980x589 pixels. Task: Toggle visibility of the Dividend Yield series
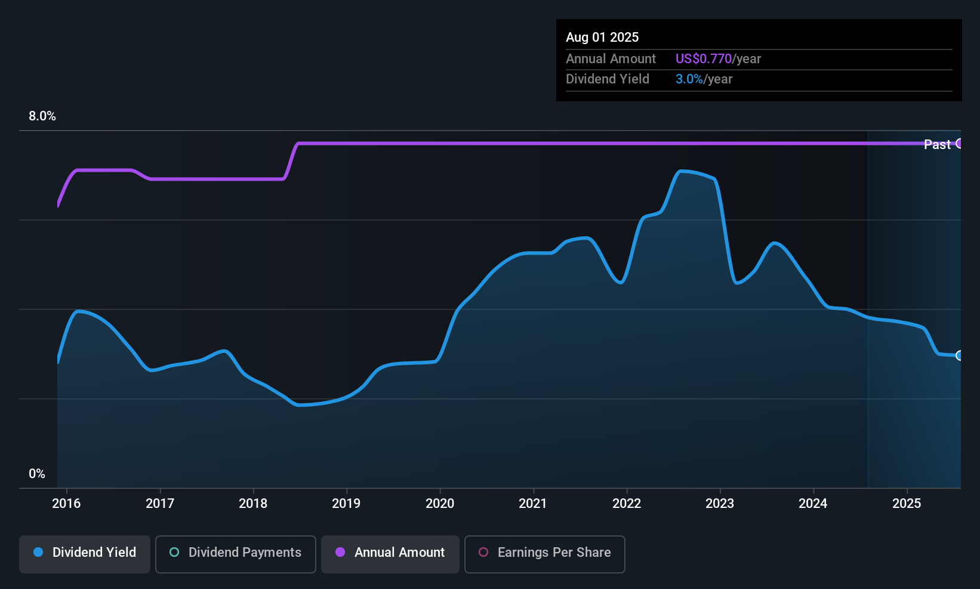pos(84,554)
